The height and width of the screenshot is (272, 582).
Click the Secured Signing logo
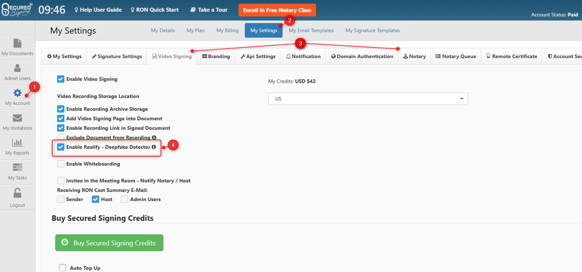[17, 10]
